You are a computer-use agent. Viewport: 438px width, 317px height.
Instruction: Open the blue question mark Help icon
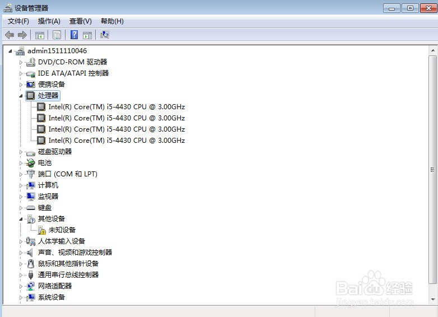(x=74, y=35)
